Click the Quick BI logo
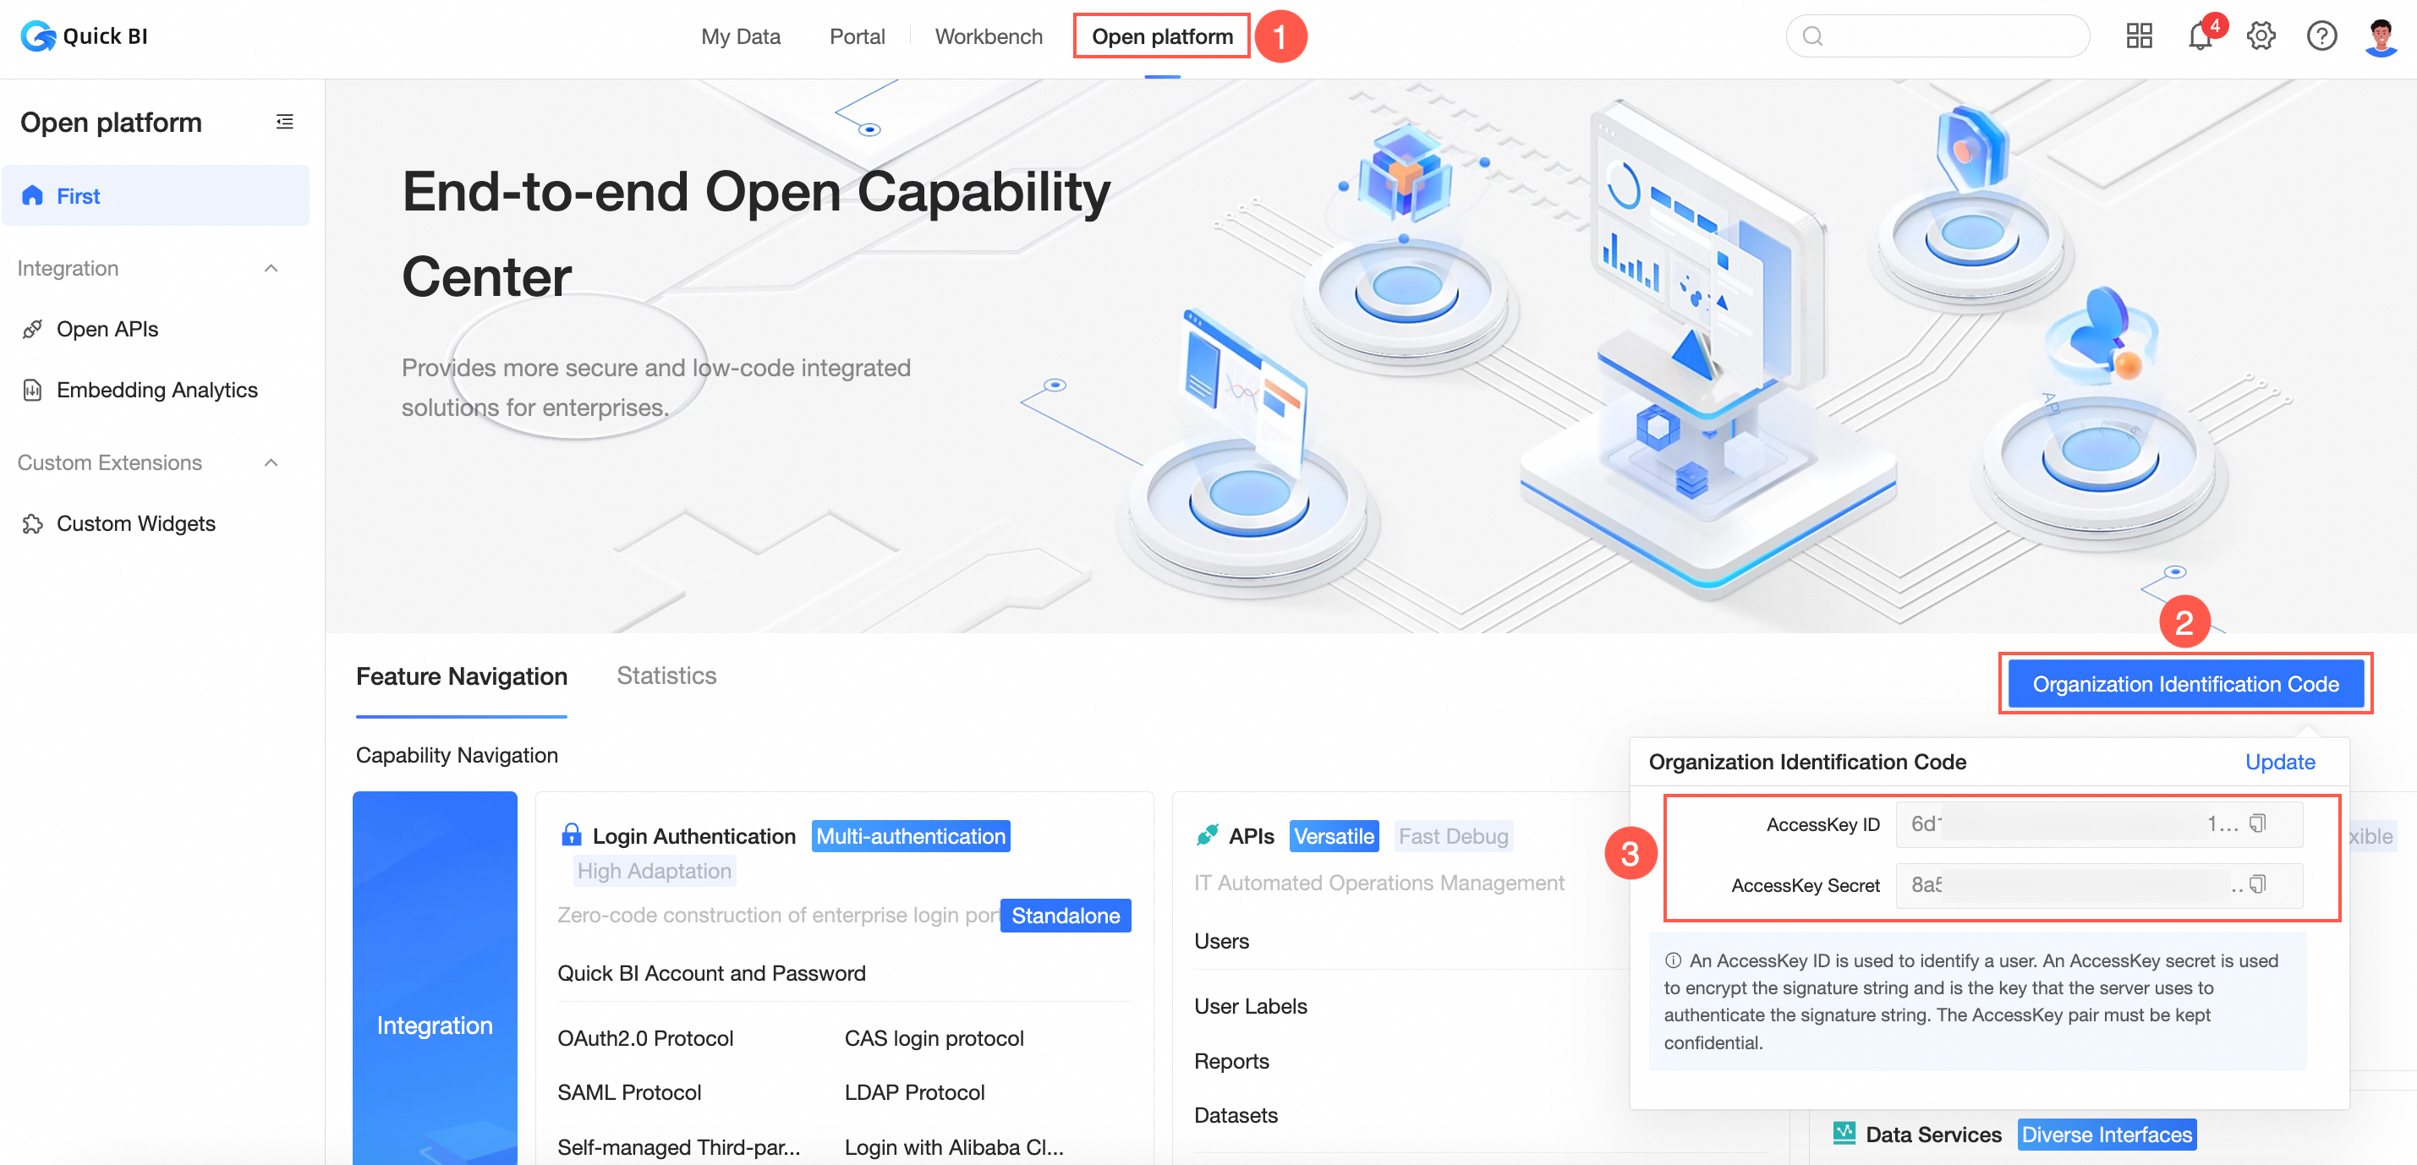The height and width of the screenshot is (1165, 2417). [85, 36]
